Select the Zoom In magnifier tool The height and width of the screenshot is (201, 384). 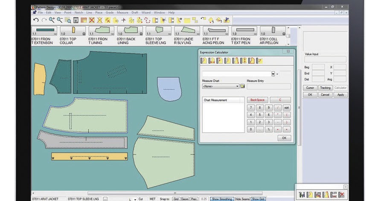52,20
